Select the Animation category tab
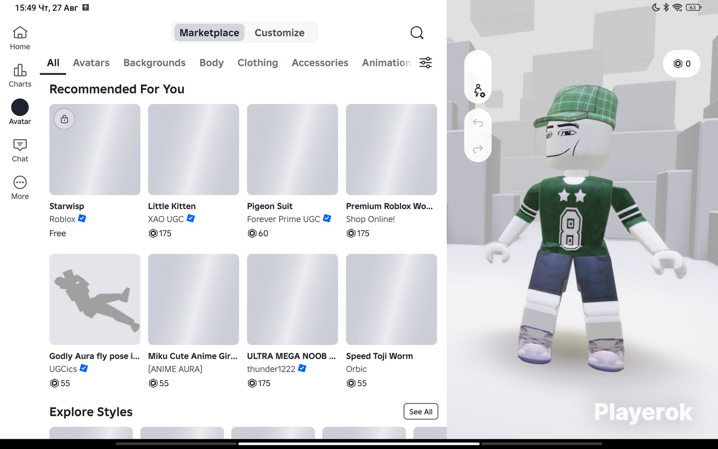The image size is (718, 449). pyautogui.click(x=386, y=63)
